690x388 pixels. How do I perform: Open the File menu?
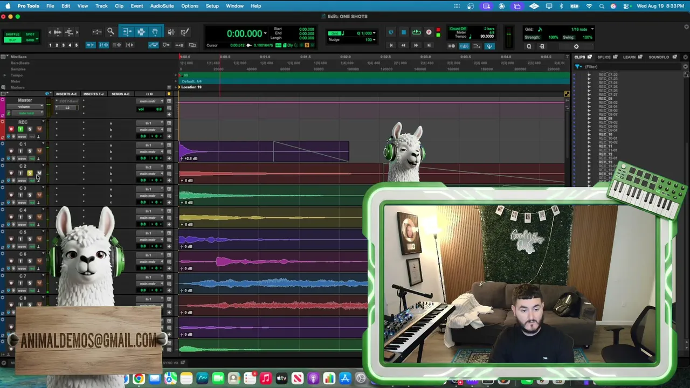[x=50, y=6]
